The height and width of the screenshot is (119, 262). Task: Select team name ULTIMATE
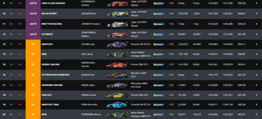click(47, 34)
